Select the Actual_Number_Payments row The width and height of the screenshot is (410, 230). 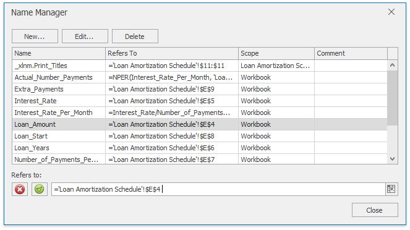[200, 77]
